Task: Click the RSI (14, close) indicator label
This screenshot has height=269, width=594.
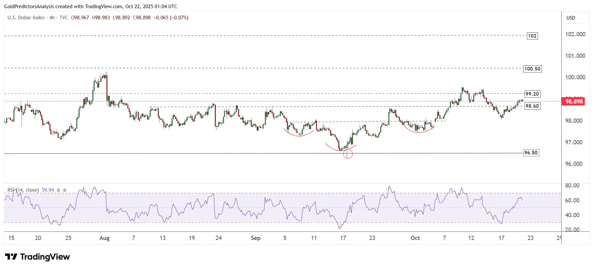Action: coord(23,190)
